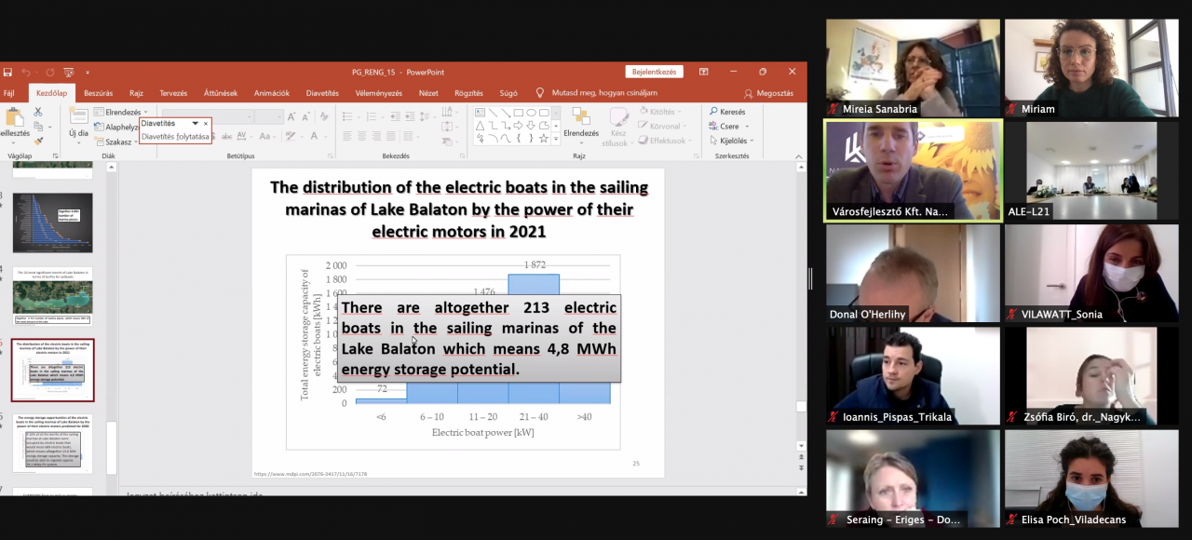1192x540 pixels.
Task: Expand the shapes gallery with the More arrow
Action: click(556, 139)
